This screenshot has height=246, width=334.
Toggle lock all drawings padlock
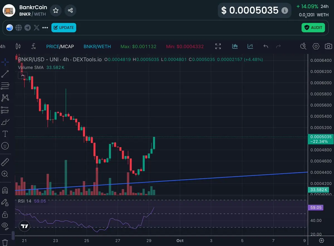[x=5, y=214]
